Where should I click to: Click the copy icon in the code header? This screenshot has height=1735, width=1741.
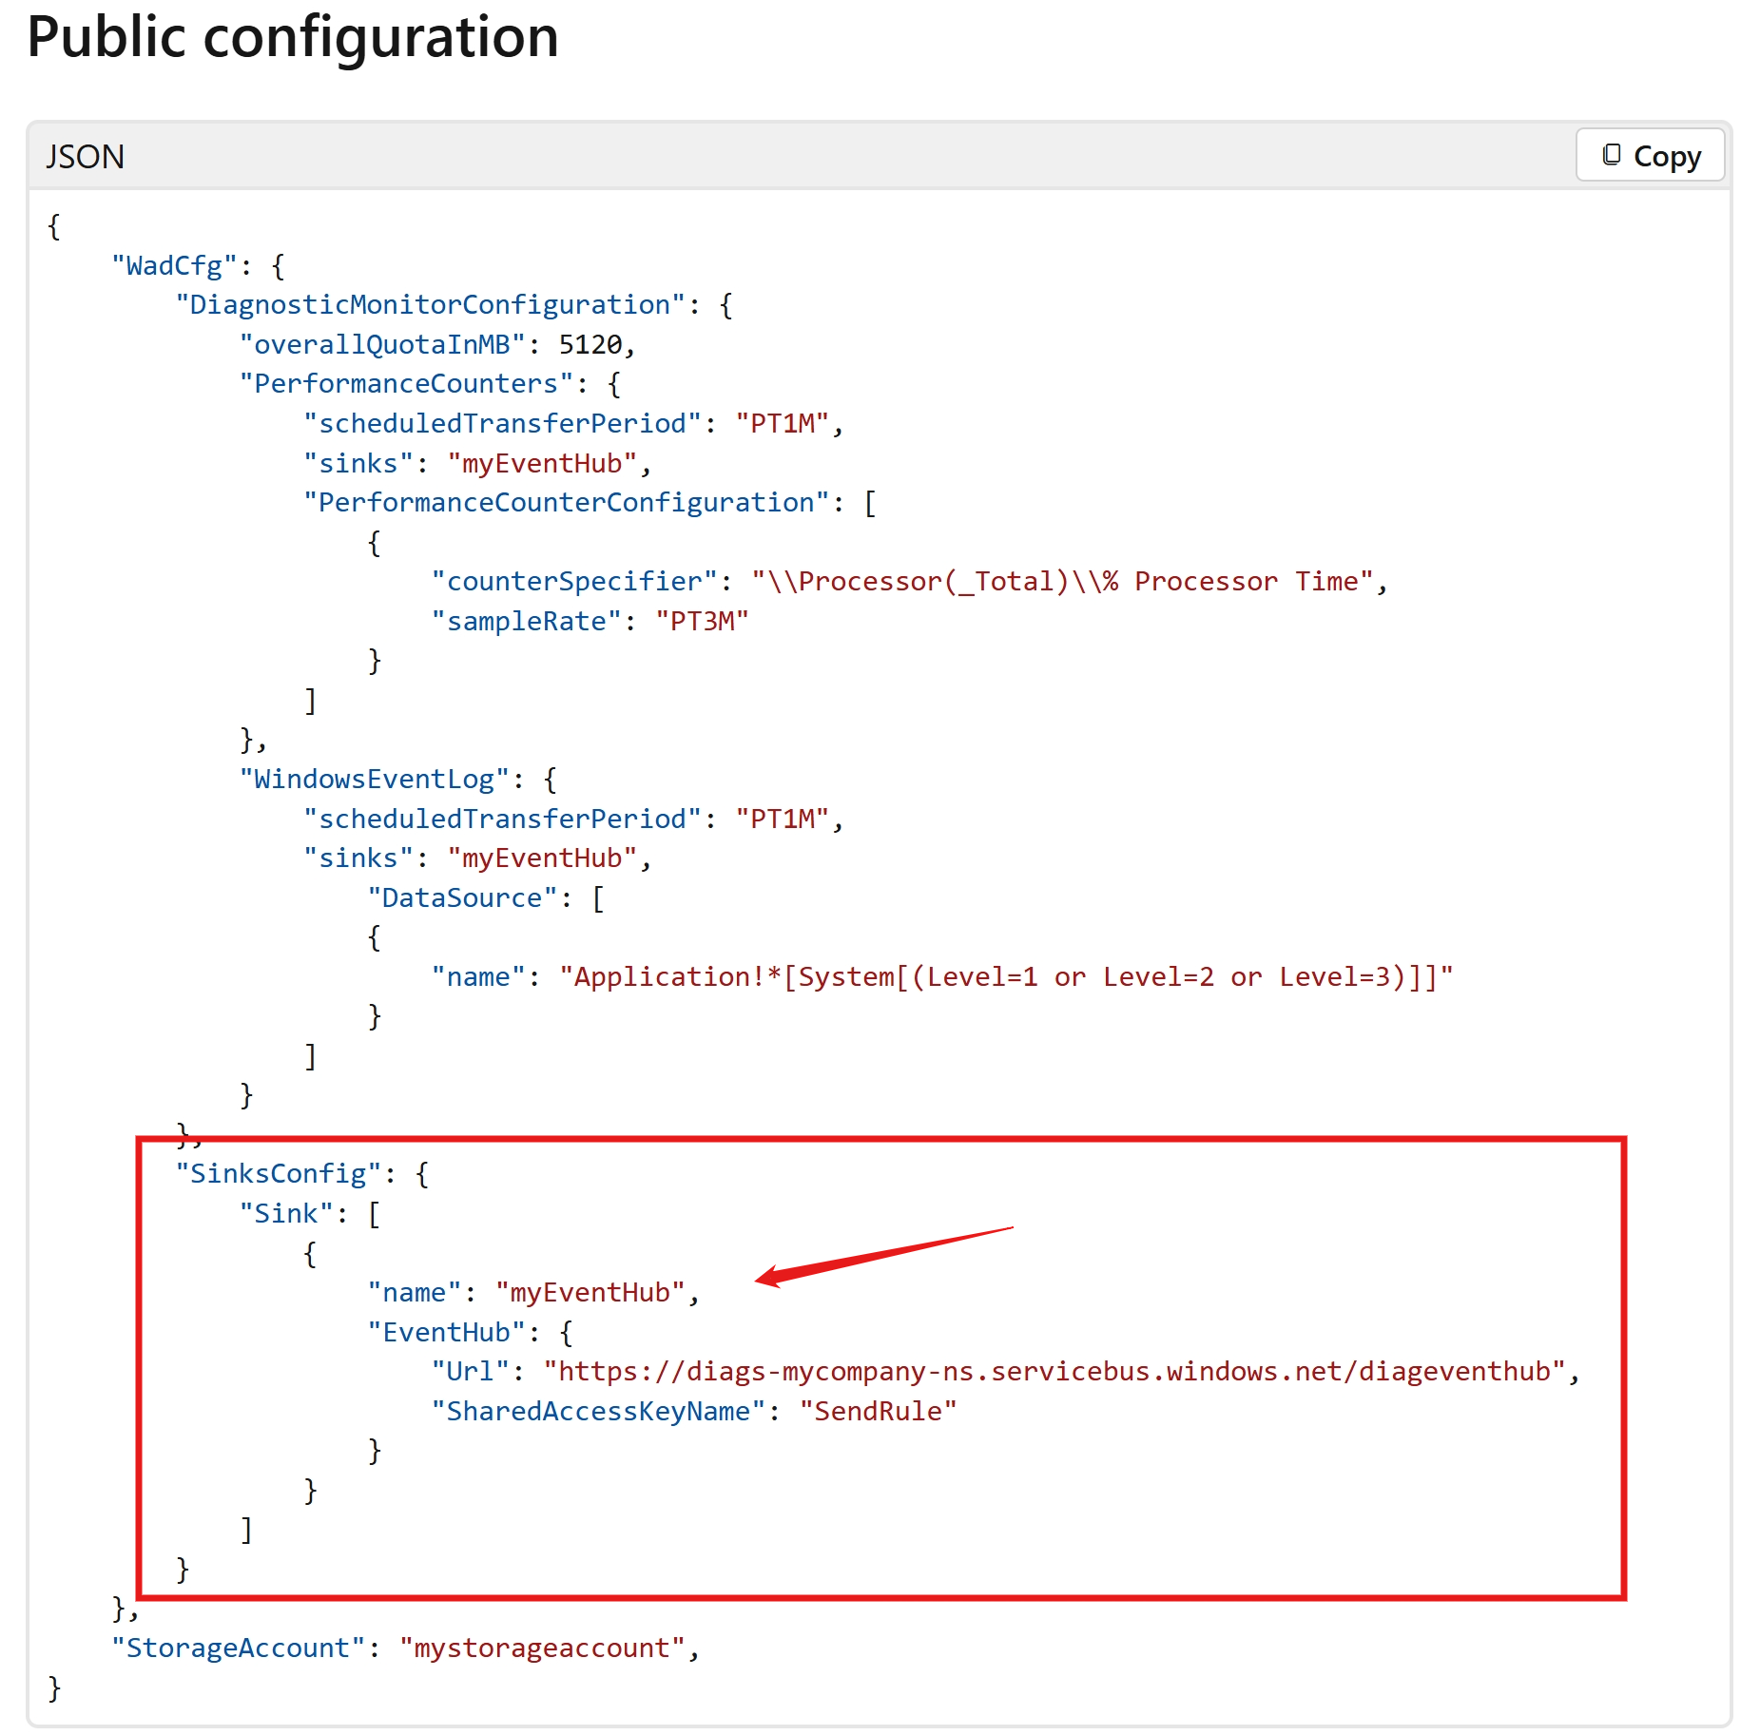click(1611, 155)
